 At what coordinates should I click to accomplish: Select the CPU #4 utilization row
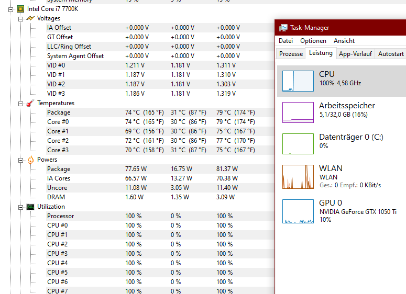[x=160, y=263]
